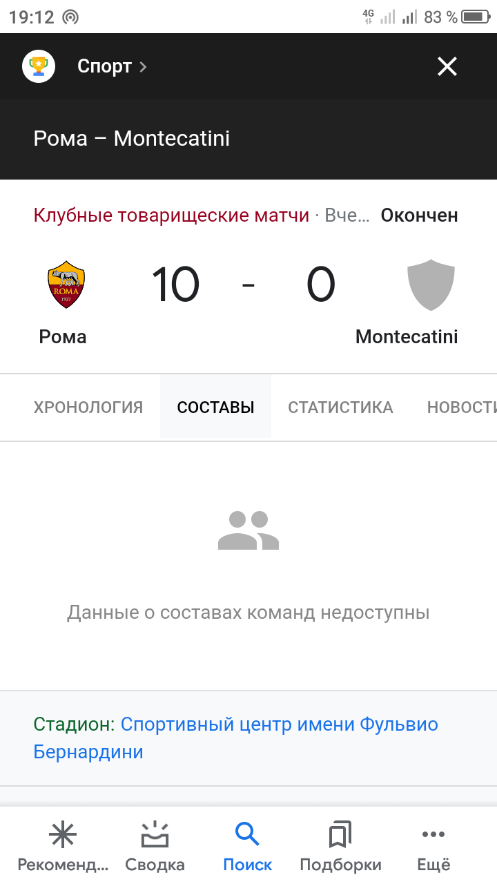Select the Составы tab

(x=215, y=407)
